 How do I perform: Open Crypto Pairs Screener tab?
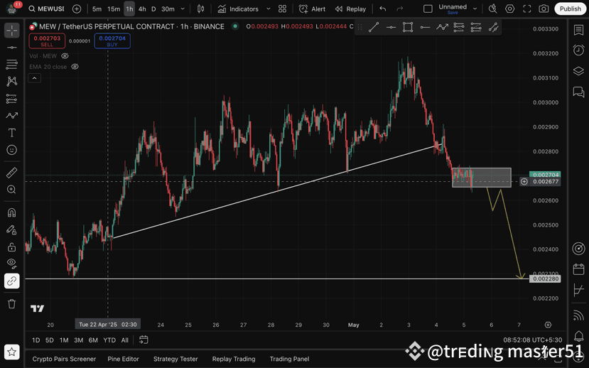(x=64, y=359)
